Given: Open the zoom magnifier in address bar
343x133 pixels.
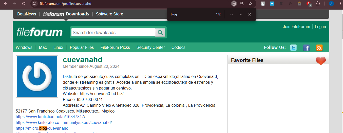Looking at the screenshot, I should click(242, 4).
